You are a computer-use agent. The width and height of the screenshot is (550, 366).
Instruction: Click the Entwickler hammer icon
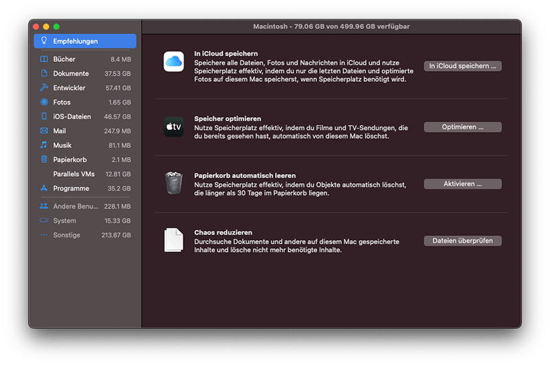click(x=44, y=87)
